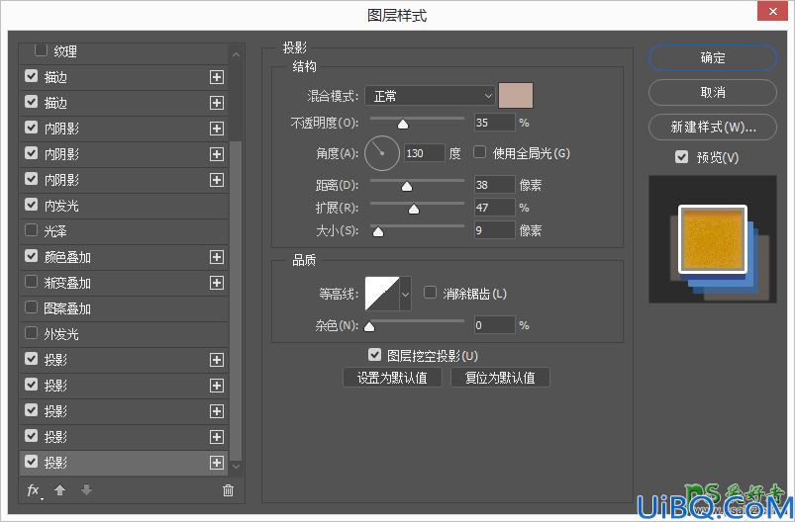Image resolution: width=795 pixels, height=522 pixels.
Task: Open the shadow color swatch
Action: 516,96
